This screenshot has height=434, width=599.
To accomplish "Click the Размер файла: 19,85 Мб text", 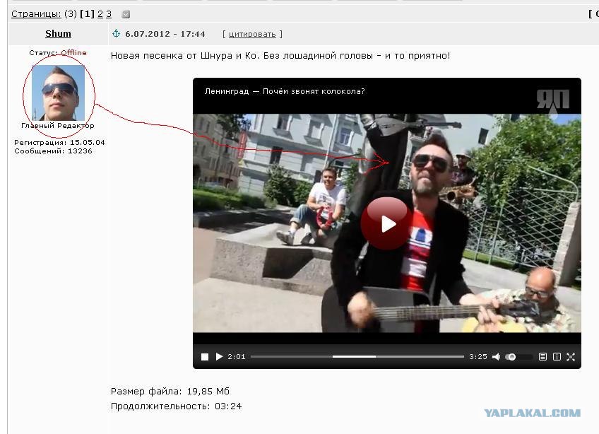I will pyautogui.click(x=170, y=391).
